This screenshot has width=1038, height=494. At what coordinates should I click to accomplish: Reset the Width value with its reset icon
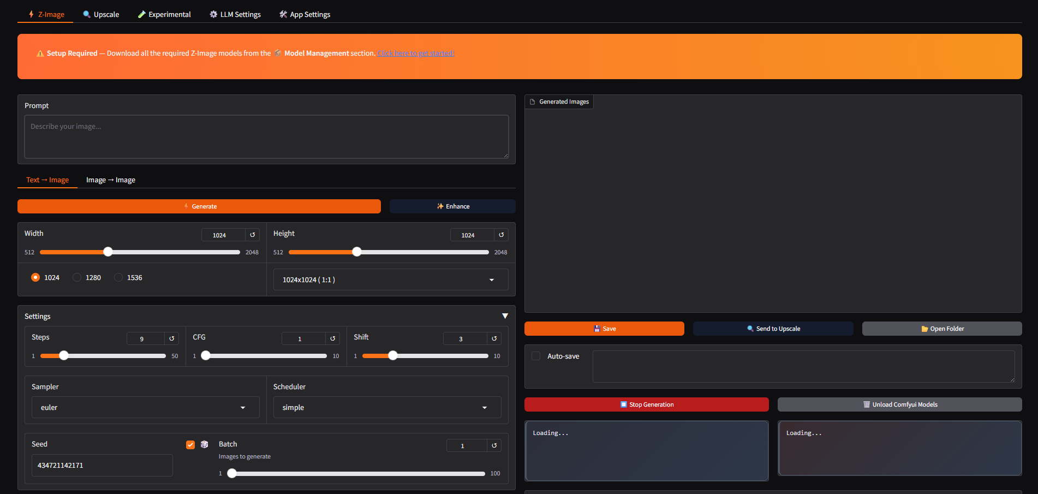tap(252, 235)
